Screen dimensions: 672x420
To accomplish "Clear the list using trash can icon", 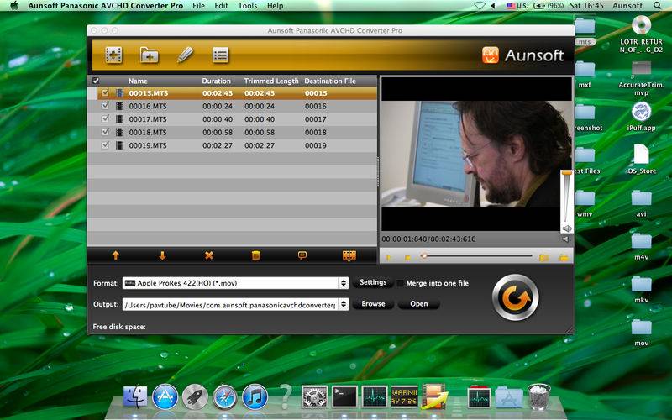I will click(256, 255).
